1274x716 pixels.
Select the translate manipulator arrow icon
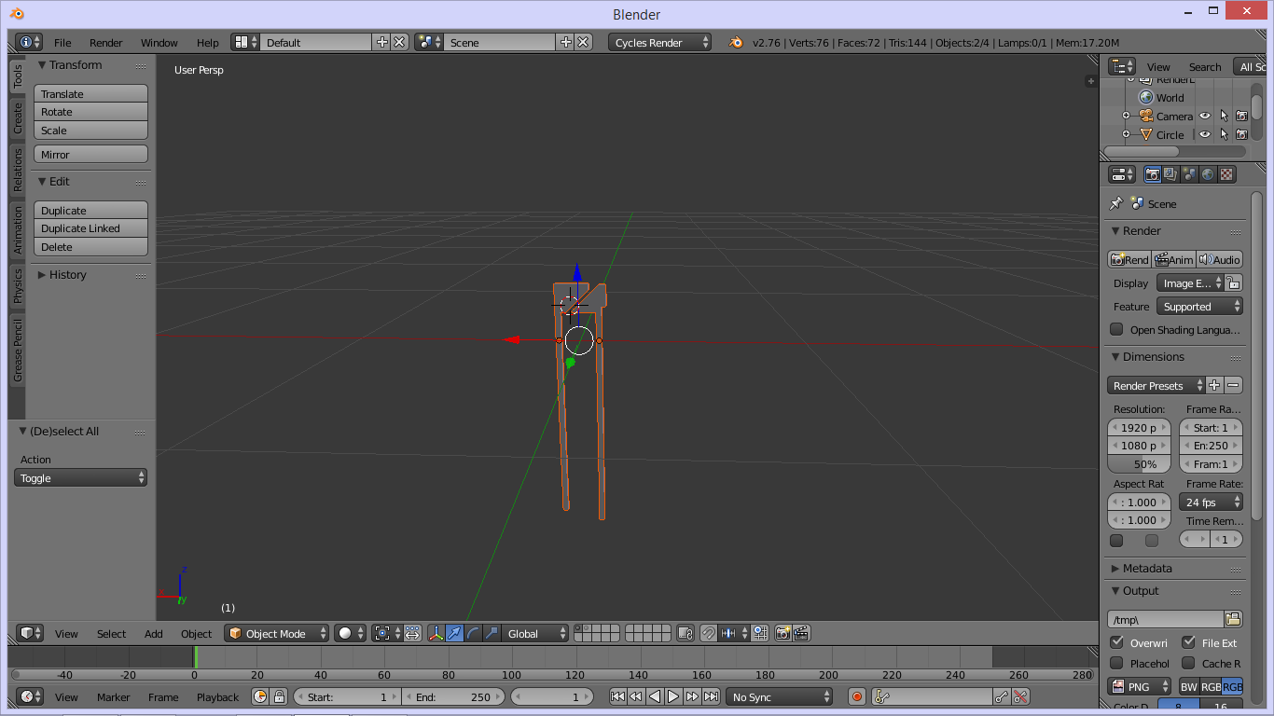tap(454, 634)
